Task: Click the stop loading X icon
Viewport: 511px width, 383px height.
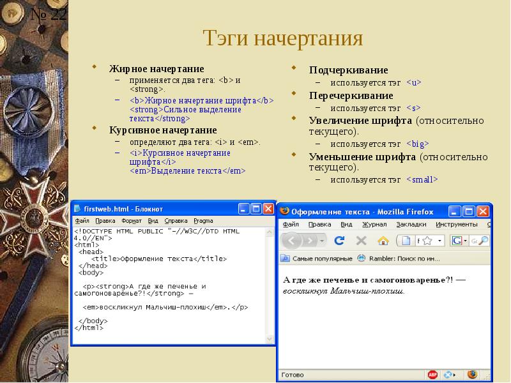Action: (361, 241)
